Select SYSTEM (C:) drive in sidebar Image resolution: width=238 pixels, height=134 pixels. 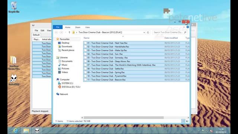pyautogui.click(x=65, y=83)
